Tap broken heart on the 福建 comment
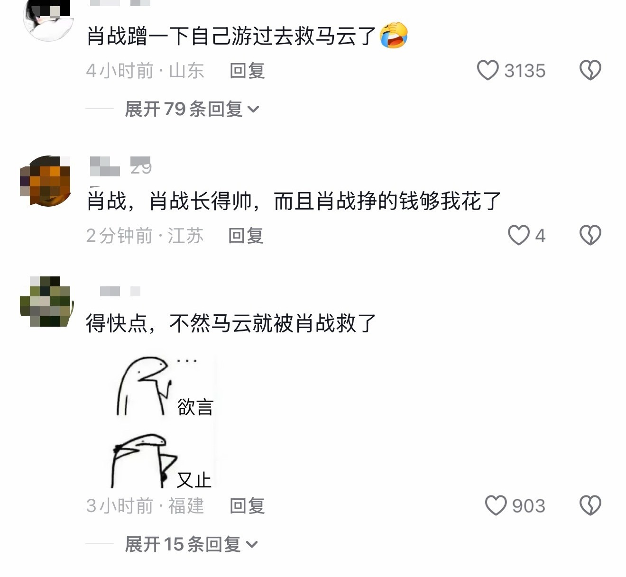Screen dimensions: 626x577 tap(590, 505)
